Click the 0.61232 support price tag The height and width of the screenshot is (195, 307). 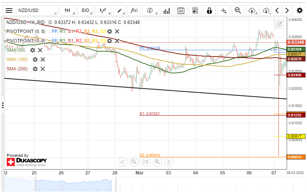[296, 115]
